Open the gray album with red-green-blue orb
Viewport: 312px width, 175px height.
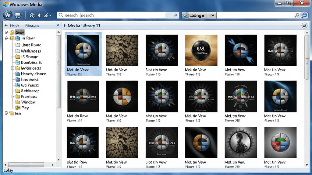tap(280, 142)
